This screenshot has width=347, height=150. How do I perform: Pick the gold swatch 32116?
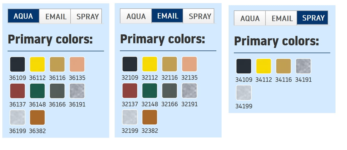coord(170,64)
